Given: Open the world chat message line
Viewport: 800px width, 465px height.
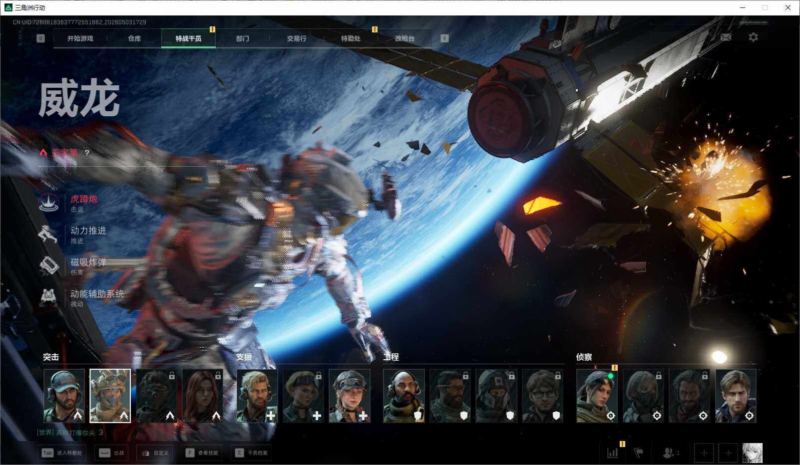Looking at the screenshot, I should click(x=70, y=433).
